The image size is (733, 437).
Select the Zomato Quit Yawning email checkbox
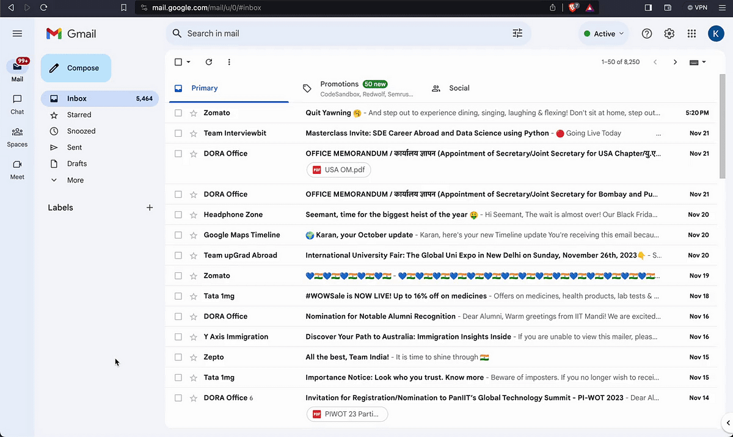[x=178, y=113]
